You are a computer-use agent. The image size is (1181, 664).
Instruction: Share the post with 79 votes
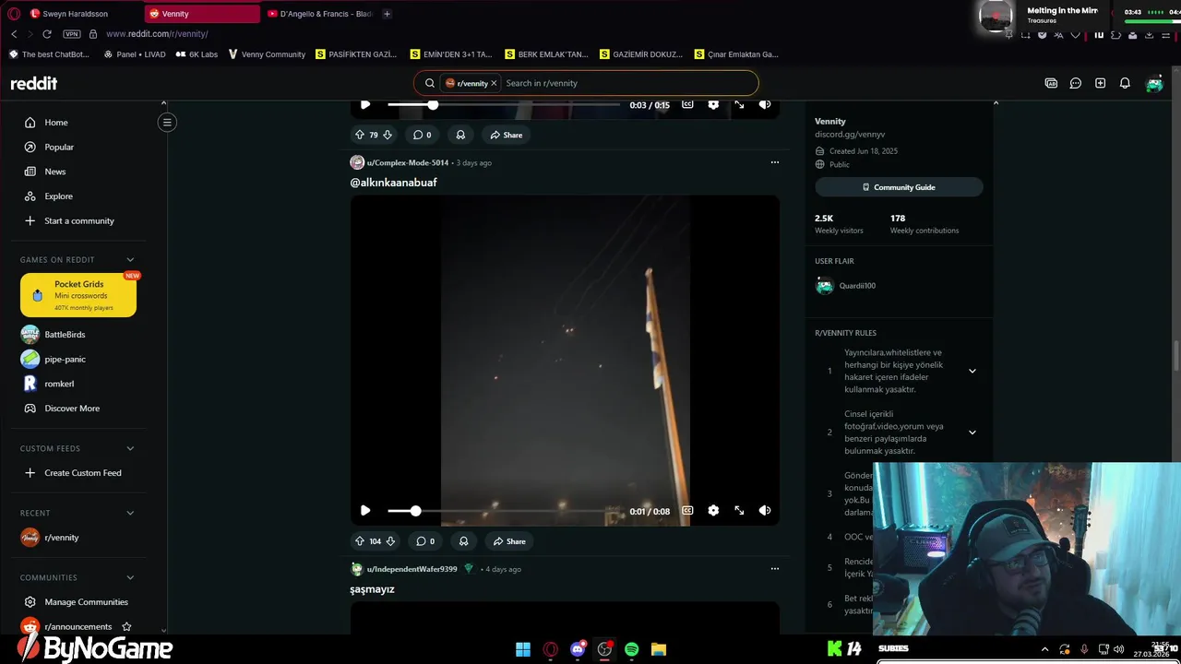pos(507,135)
